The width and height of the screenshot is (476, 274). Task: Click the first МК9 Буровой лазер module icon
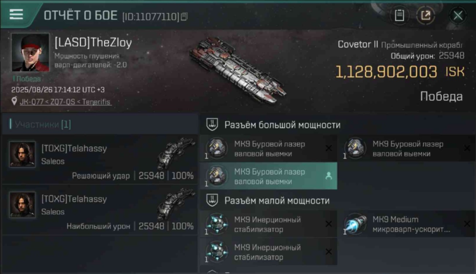click(216, 148)
